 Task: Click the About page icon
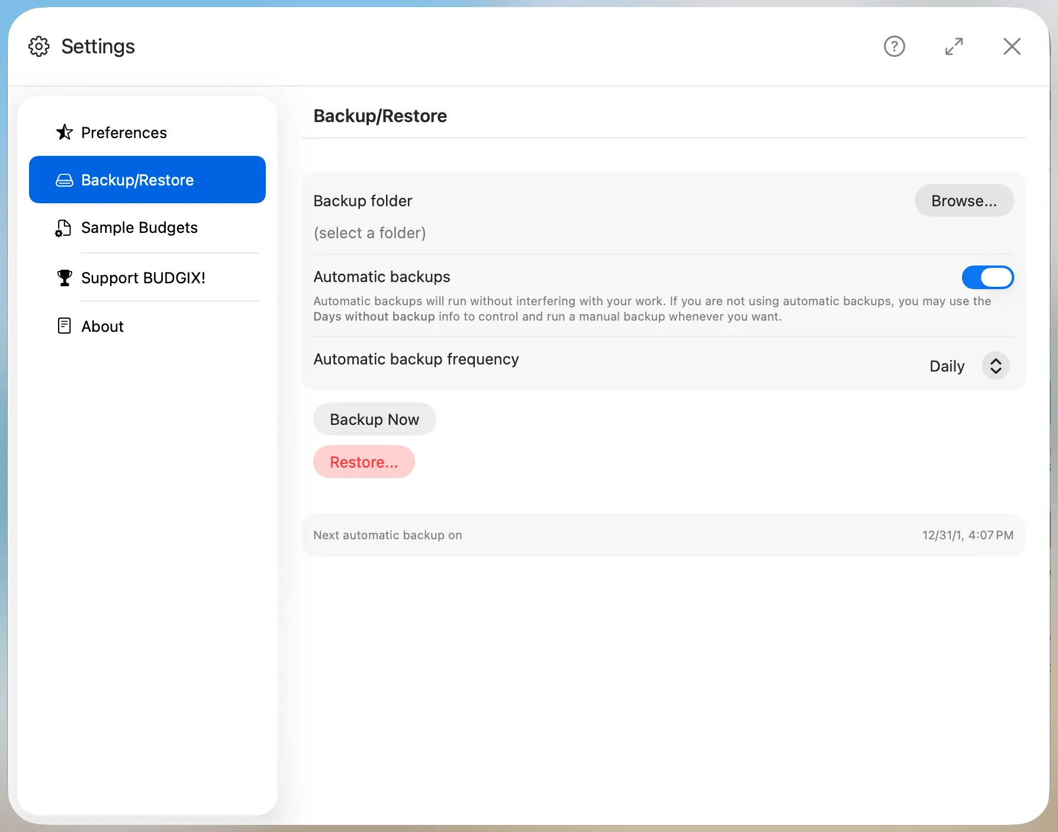pos(65,326)
